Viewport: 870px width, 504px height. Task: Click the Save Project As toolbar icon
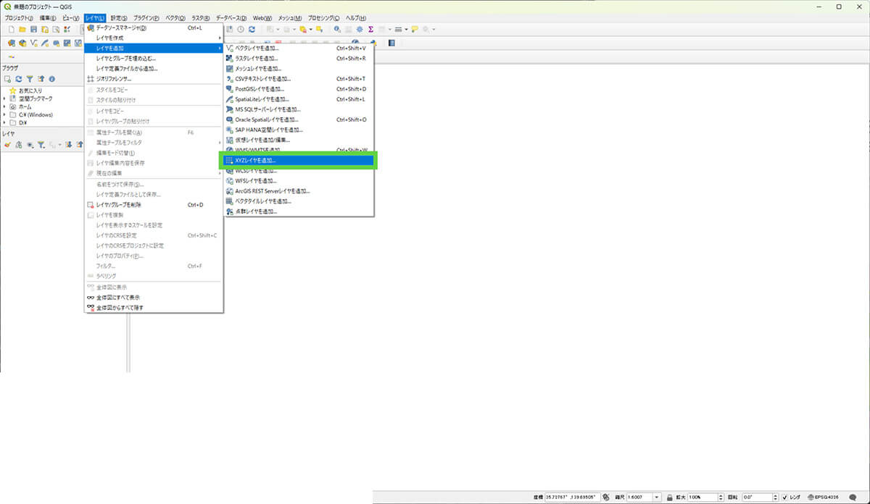click(x=45, y=30)
